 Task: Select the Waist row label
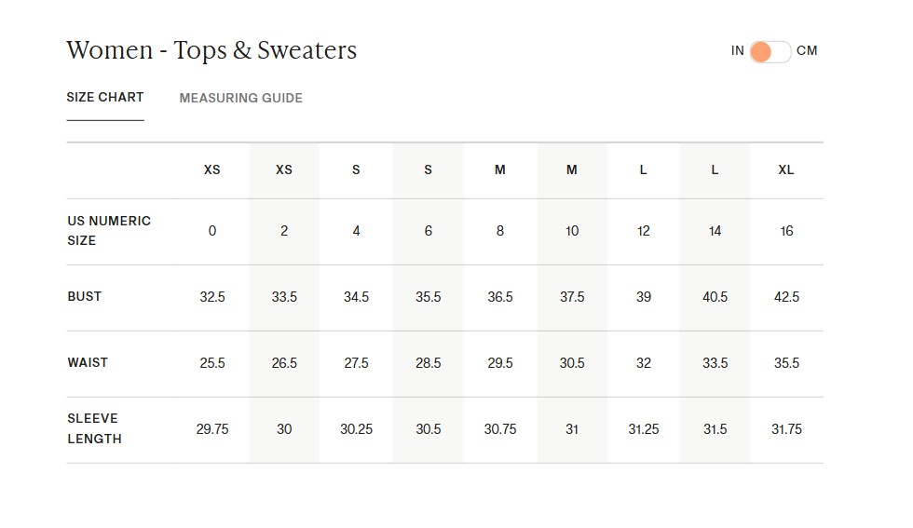point(88,362)
